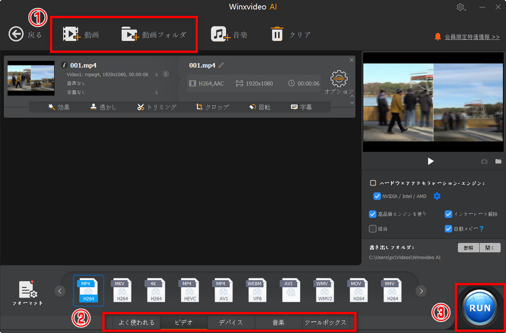The image size is (506, 333).
Task: Switch to the ツールボックス tab
Action: click(x=325, y=322)
